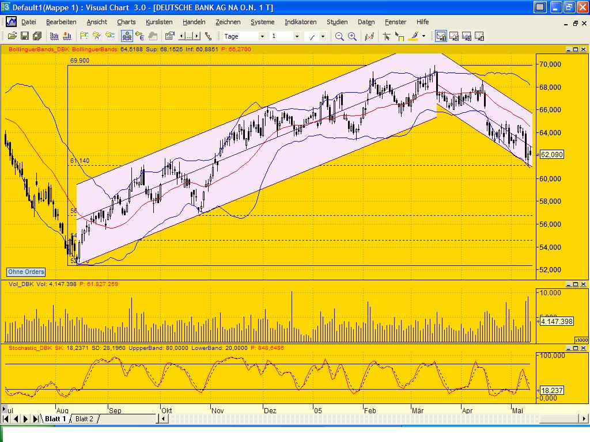Click the first sheet navigation arrow
The height and width of the screenshot is (442, 590).
[x=6, y=419]
